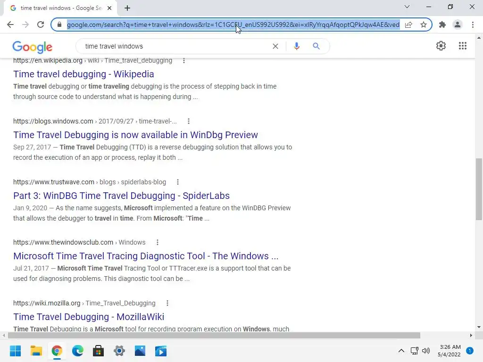Open options for trustwave.com result
The image size is (483, 362).
(x=178, y=182)
